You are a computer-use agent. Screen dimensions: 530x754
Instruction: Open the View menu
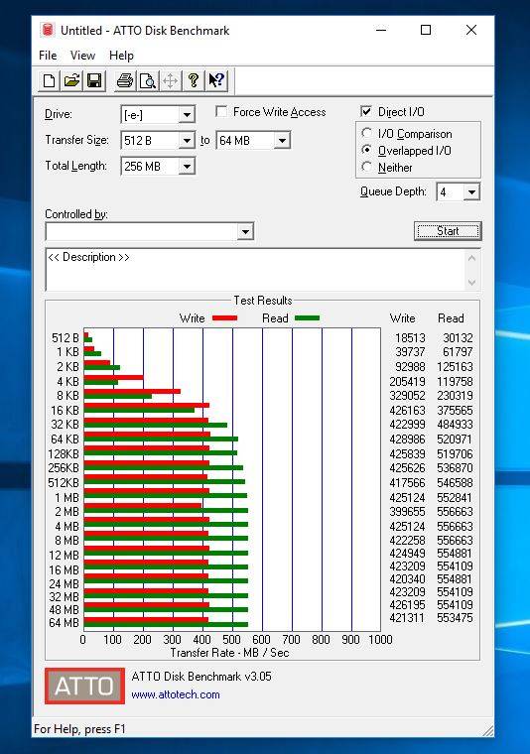(x=82, y=56)
